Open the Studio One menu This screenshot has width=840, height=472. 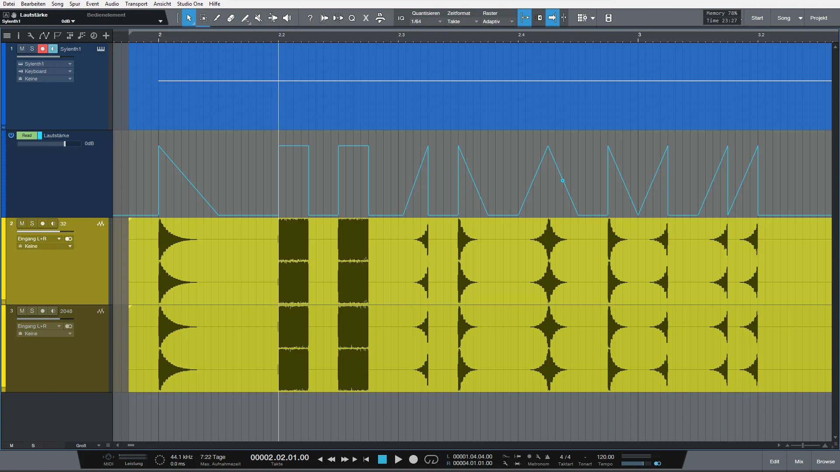[190, 4]
